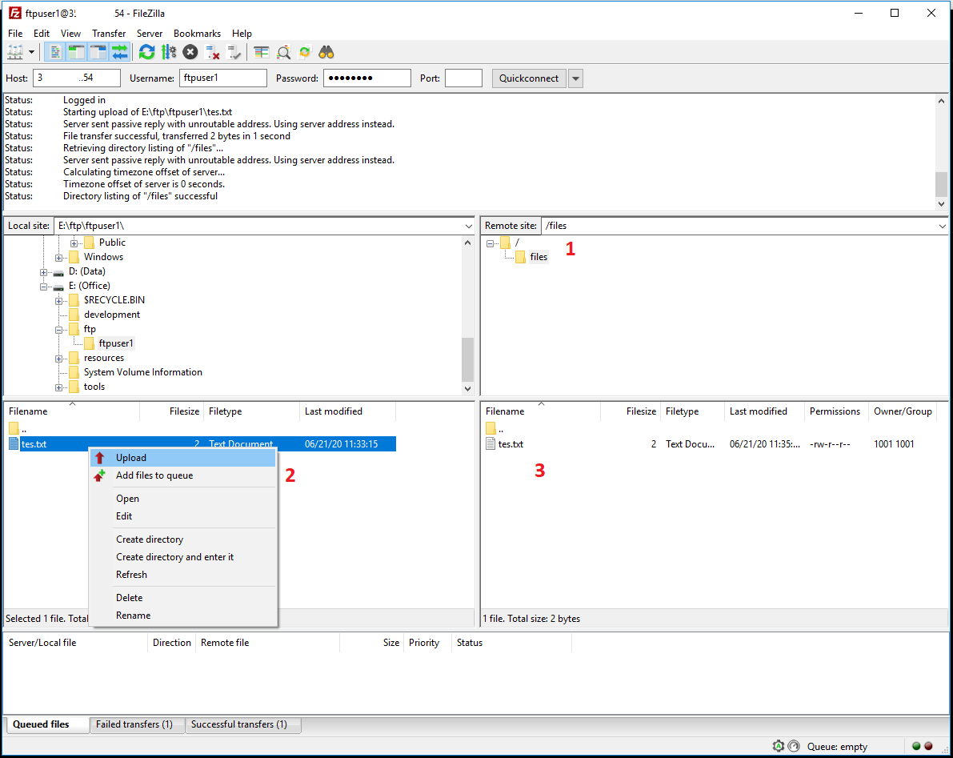
Task: Open the Site Manager dropdown arrow
Action: click(x=31, y=52)
